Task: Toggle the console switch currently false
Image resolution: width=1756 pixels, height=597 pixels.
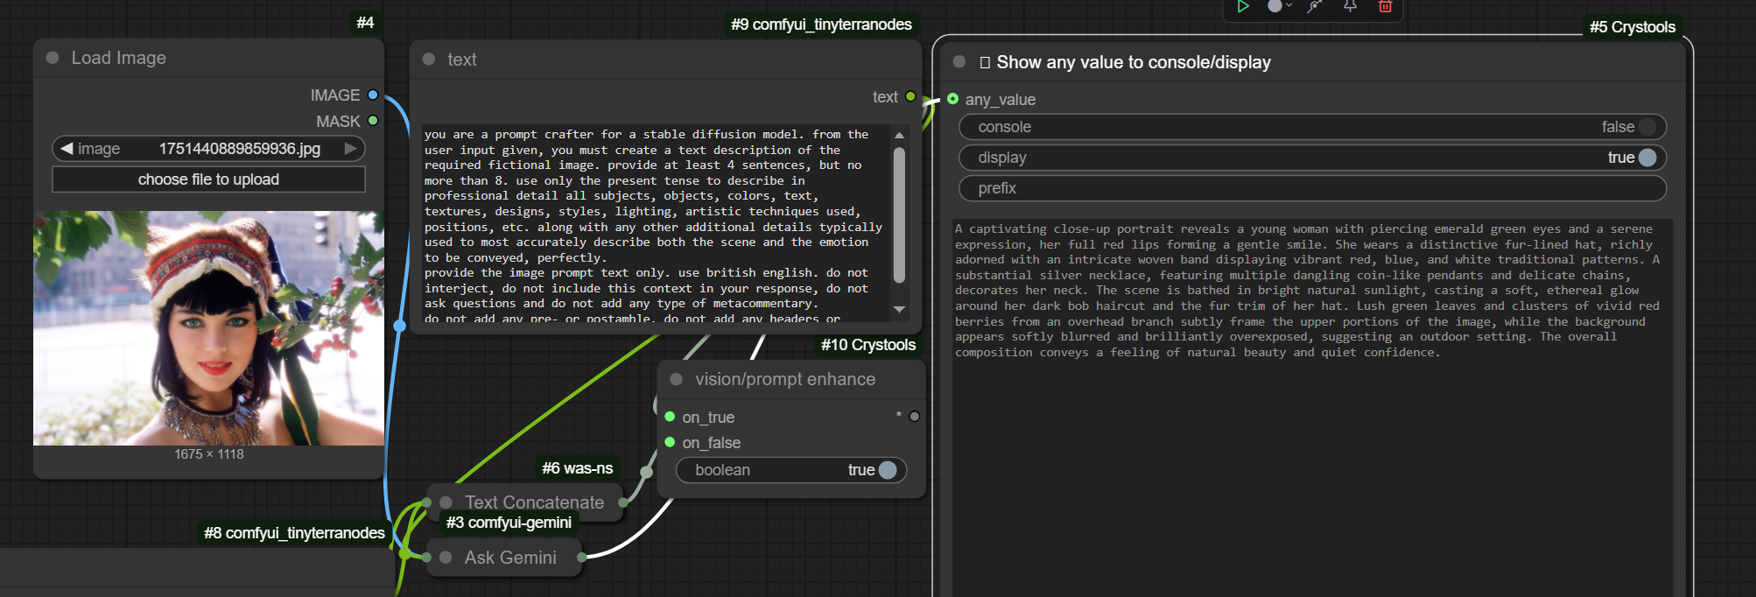Action: (1647, 127)
